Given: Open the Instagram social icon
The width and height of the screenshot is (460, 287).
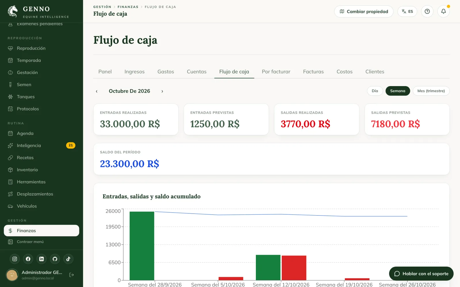Looking at the screenshot, I should point(15,259).
